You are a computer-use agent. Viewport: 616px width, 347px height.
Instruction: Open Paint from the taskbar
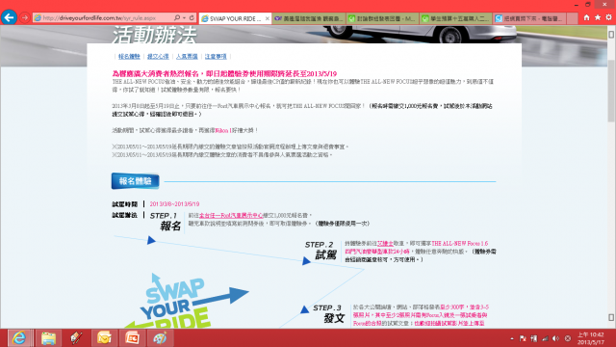[160, 338]
